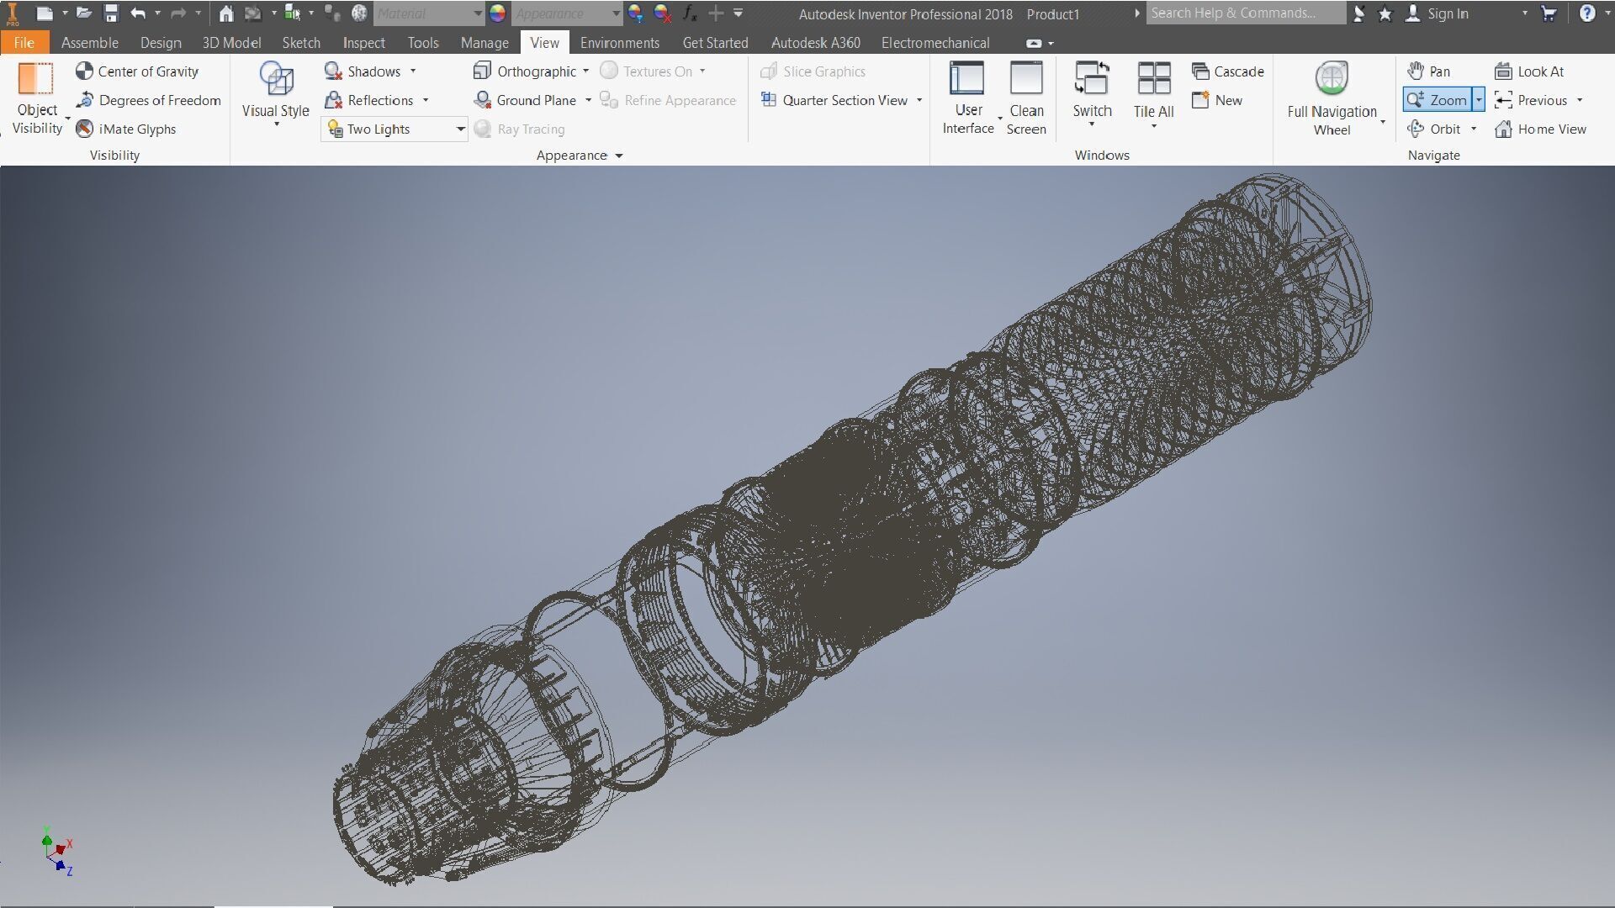Image resolution: width=1615 pixels, height=908 pixels.
Task: Open the Appearance selector field
Action: 567,13
